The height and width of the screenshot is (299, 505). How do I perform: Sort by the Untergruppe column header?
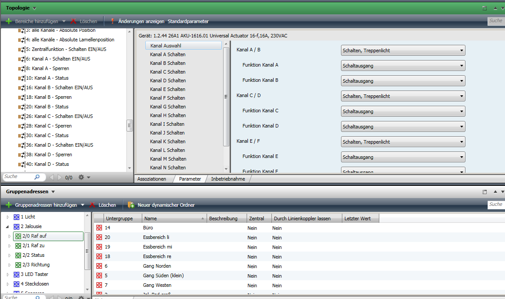123,218
